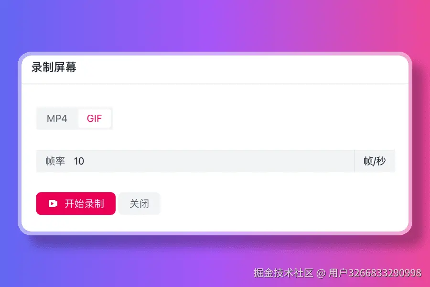
Task: Click the 用户3266833290998 username watermark
Action: coord(375,273)
